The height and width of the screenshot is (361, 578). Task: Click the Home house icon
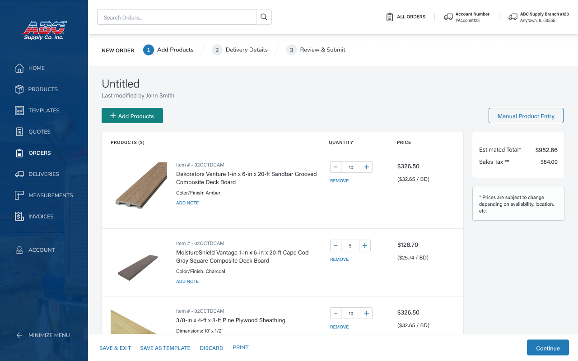[x=19, y=68]
